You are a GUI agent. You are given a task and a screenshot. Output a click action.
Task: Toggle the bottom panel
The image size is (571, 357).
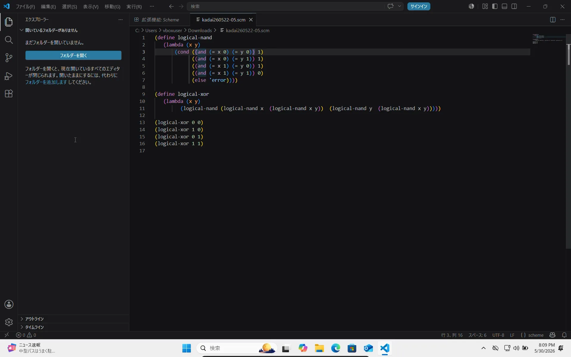[504, 6]
